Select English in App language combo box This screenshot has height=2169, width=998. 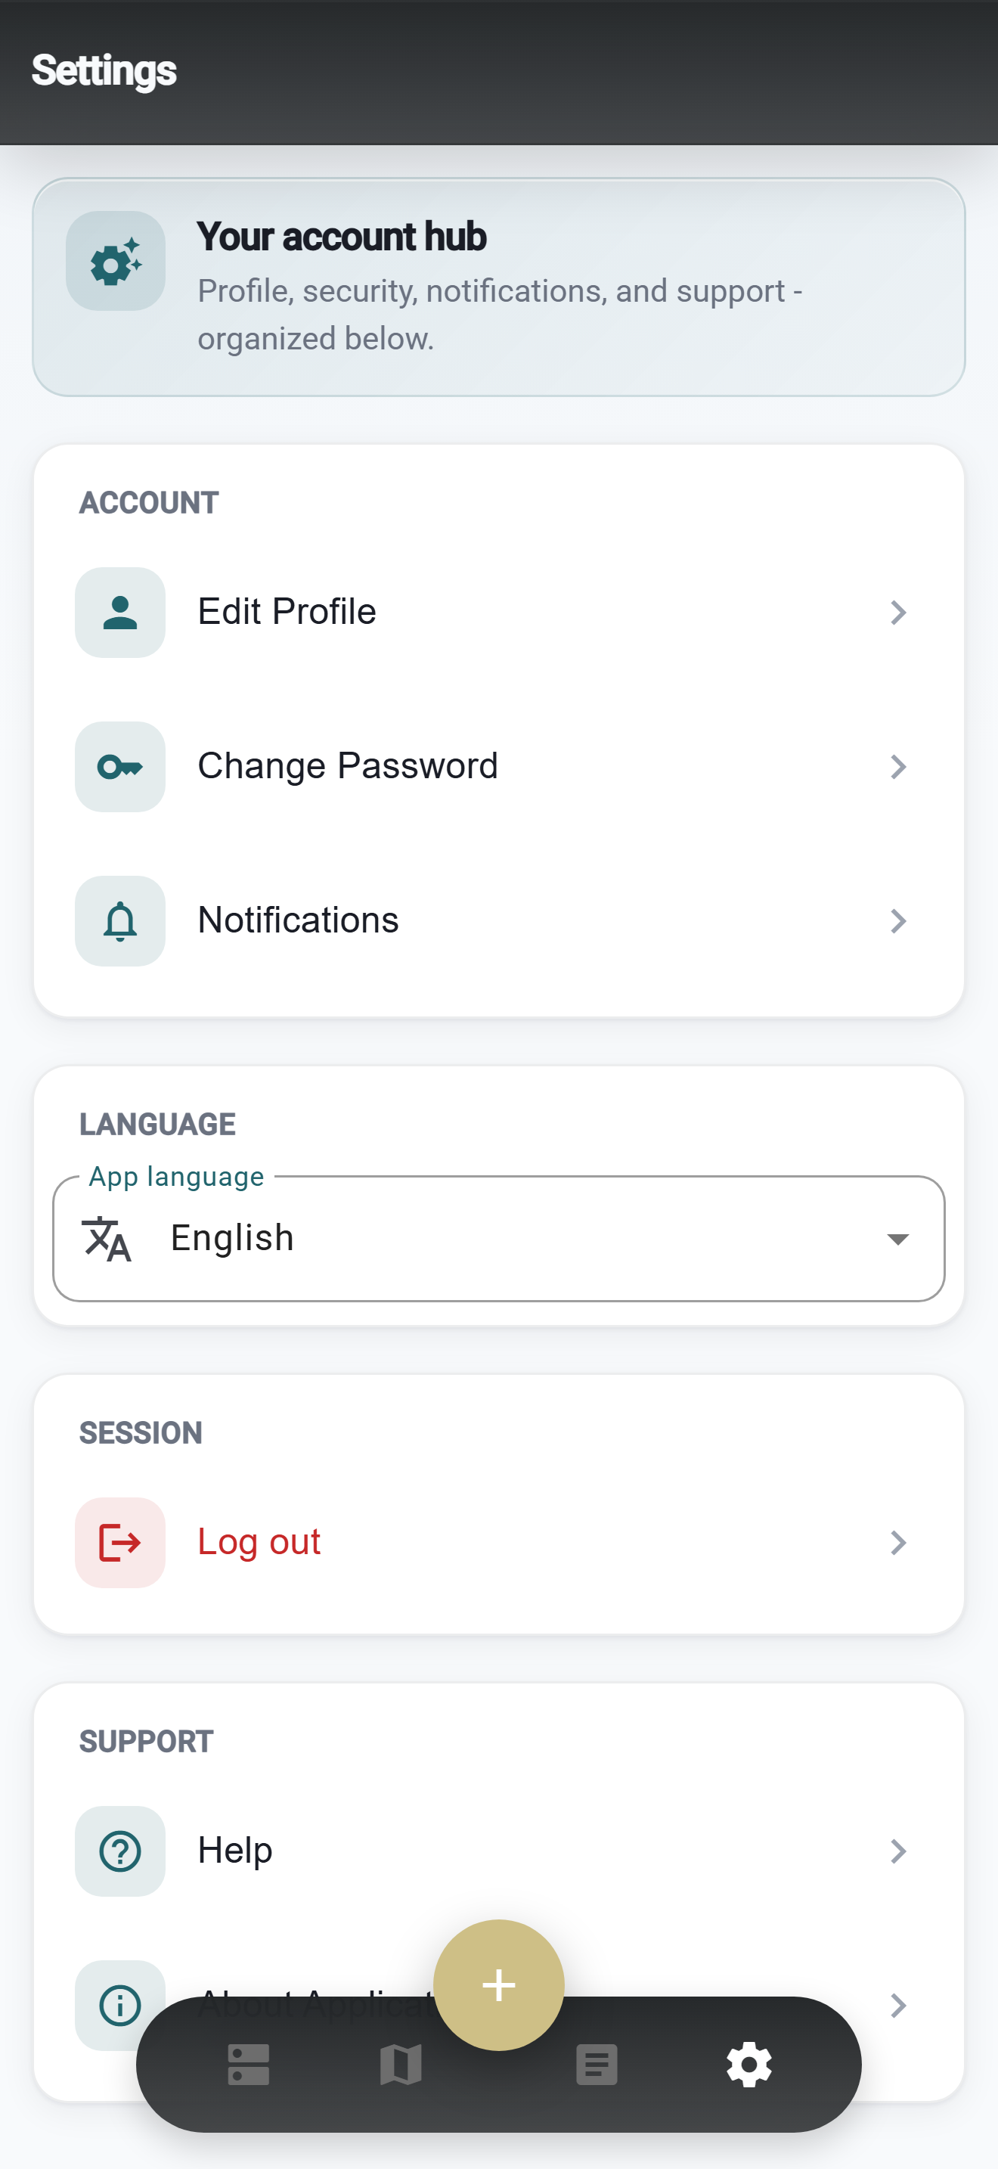[x=498, y=1239]
